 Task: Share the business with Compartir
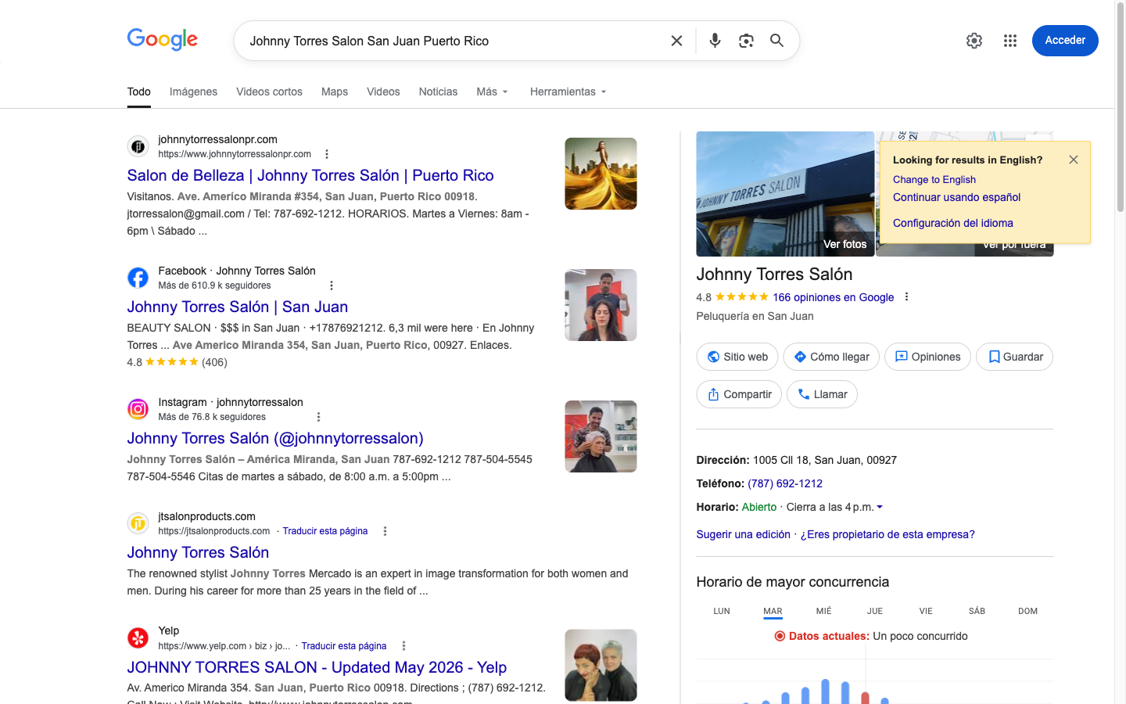point(739,394)
